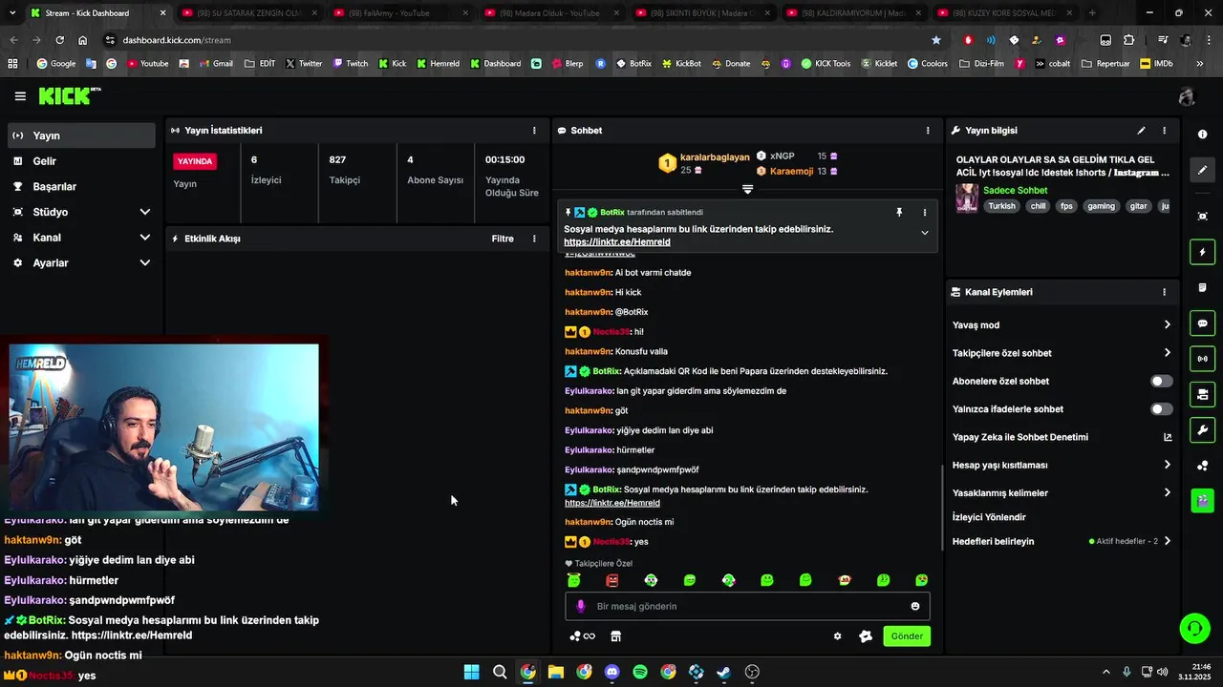Open the linktr.ee/Hemreld link in the pinned message
Image resolution: width=1223 pixels, height=687 pixels.
pos(617,242)
